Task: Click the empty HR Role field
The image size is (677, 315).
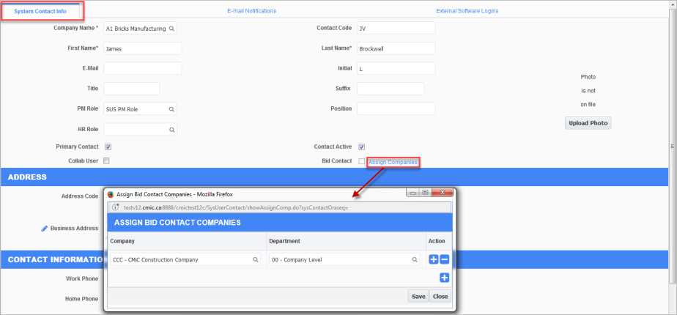Action: click(x=141, y=130)
